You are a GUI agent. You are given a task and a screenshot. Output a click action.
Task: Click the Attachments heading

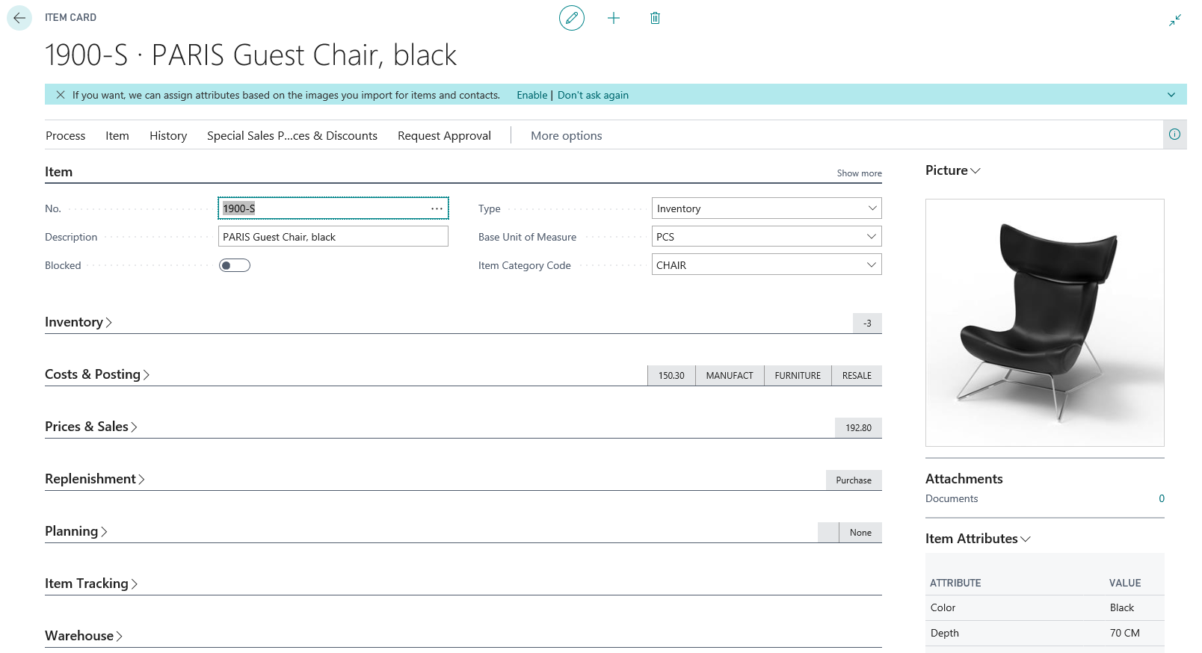pos(964,479)
